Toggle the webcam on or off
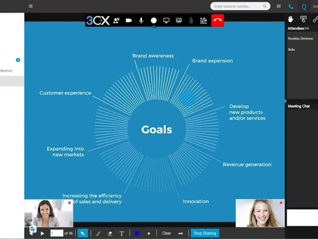The image size is (318, 239). tap(128, 20)
